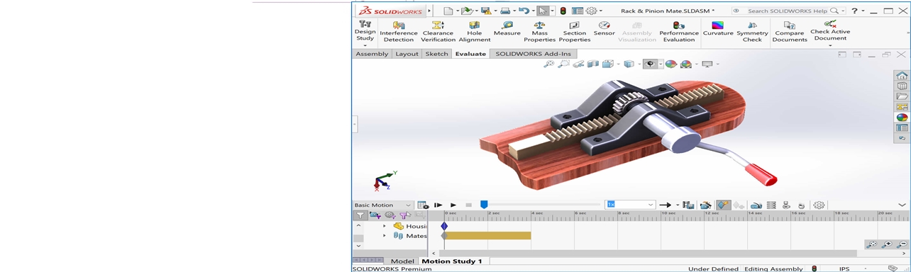
Task: Open the Options gear dropdown arrow
Action: coord(601,11)
